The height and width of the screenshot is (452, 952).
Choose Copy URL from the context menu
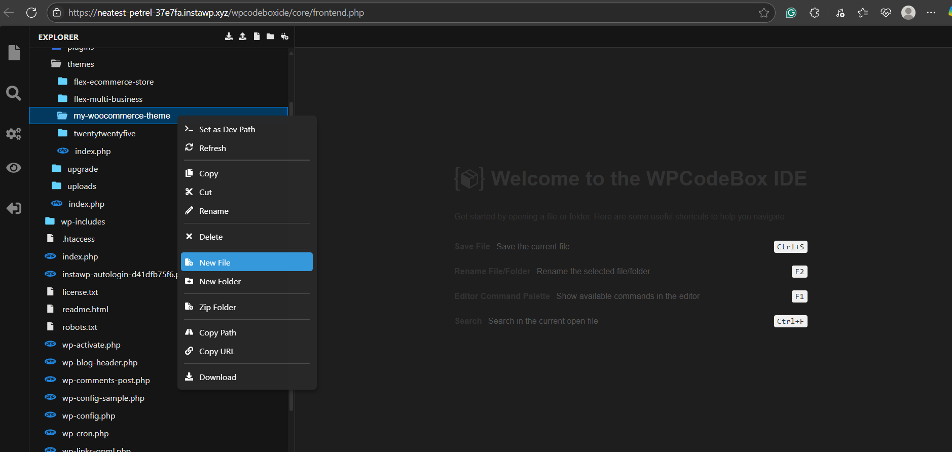[246, 351]
